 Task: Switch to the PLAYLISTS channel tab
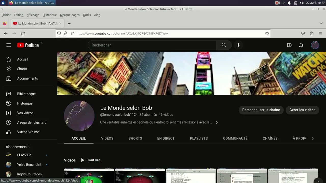click(x=199, y=139)
